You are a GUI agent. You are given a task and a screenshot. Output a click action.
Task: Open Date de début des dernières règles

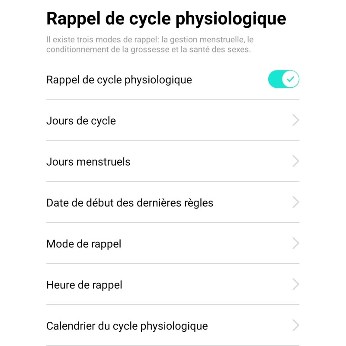130,203
